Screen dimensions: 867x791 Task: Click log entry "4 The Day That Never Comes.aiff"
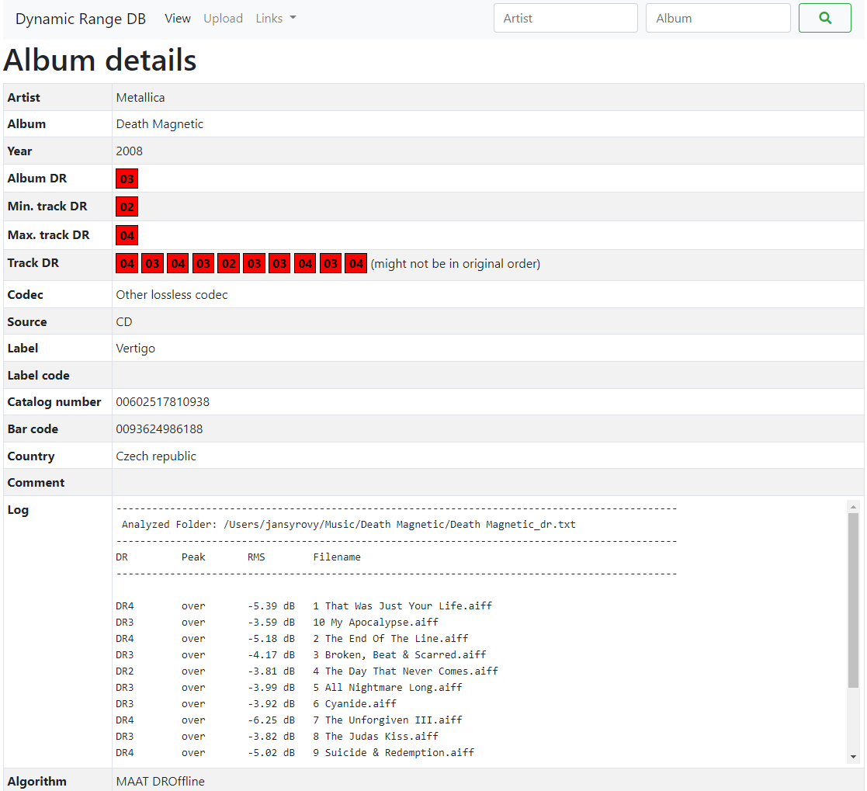click(x=405, y=671)
